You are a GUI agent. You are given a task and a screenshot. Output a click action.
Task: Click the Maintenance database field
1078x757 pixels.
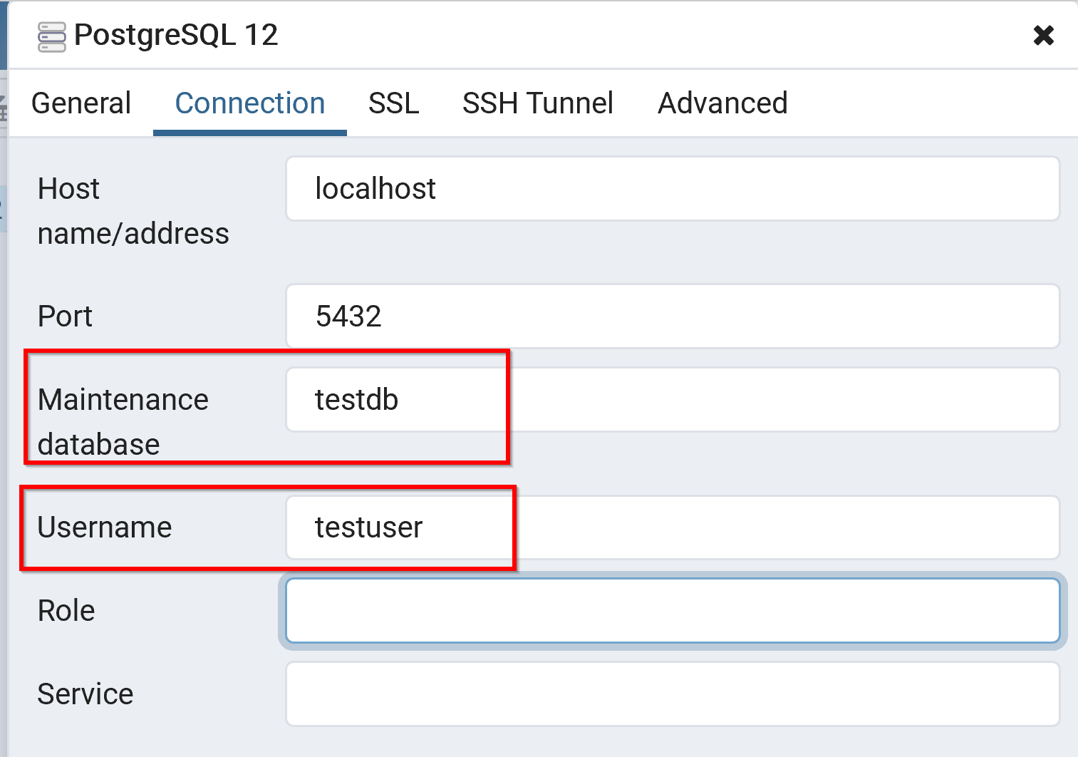[673, 399]
